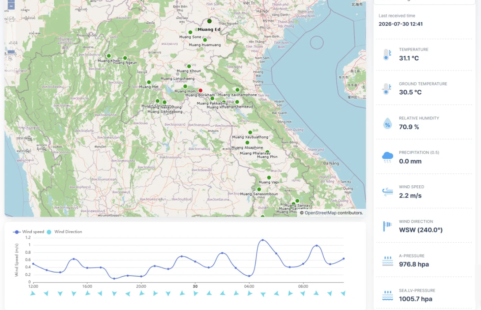Image resolution: width=481 pixels, height=310 pixels.
Task: Click the wind speed peak near 04:00
Action: pyautogui.click(x=263, y=240)
